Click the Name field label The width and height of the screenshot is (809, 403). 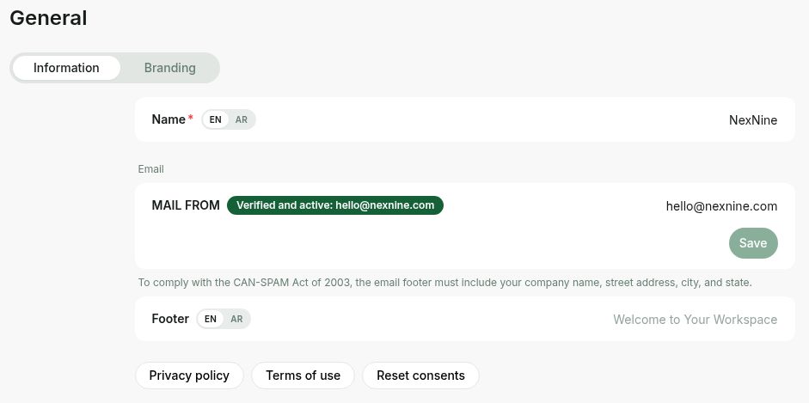pyautogui.click(x=169, y=119)
